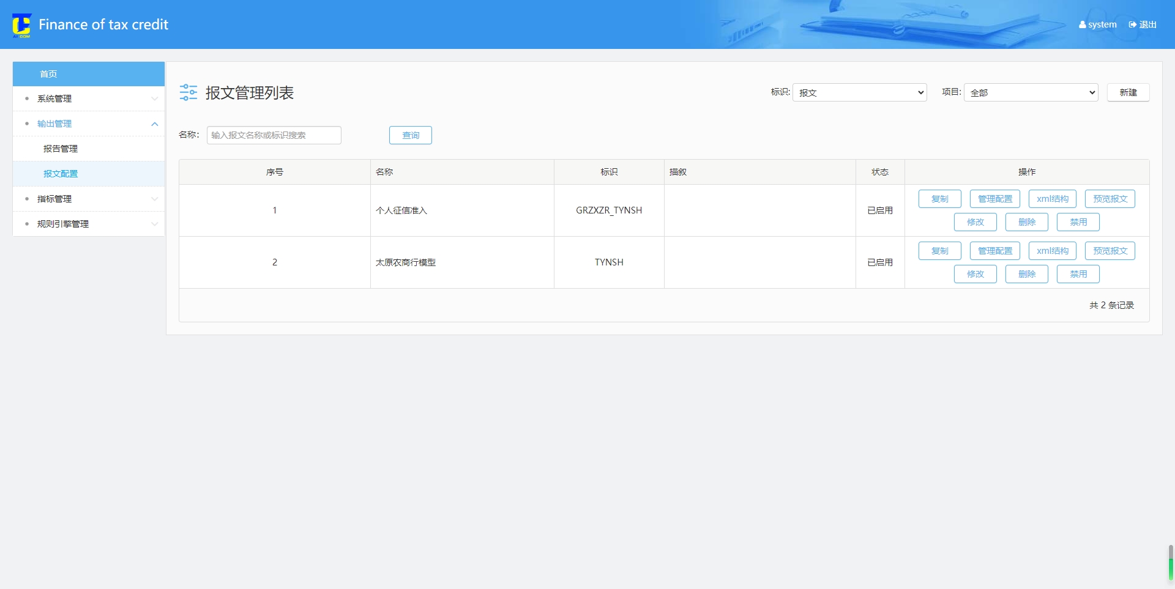The image size is (1175, 589).
Task: Click the TYNSH identifier cell
Action: click(x=609, y=262)
